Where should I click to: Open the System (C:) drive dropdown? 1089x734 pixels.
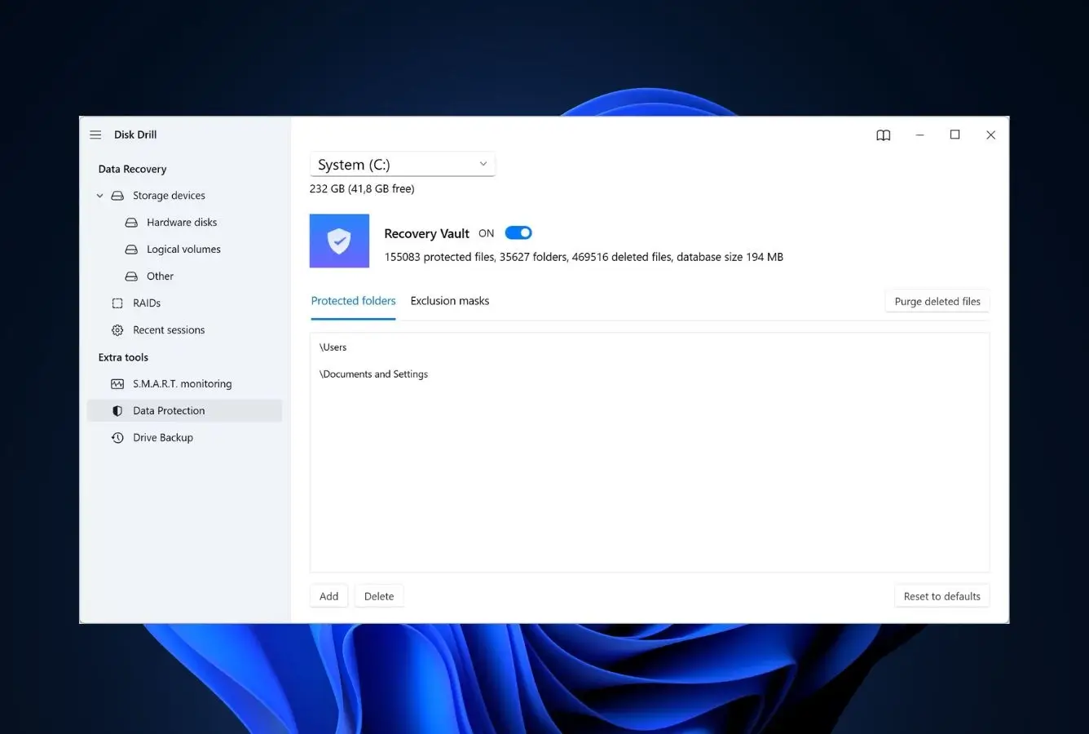pyautogui.click(x=403, y=164)
